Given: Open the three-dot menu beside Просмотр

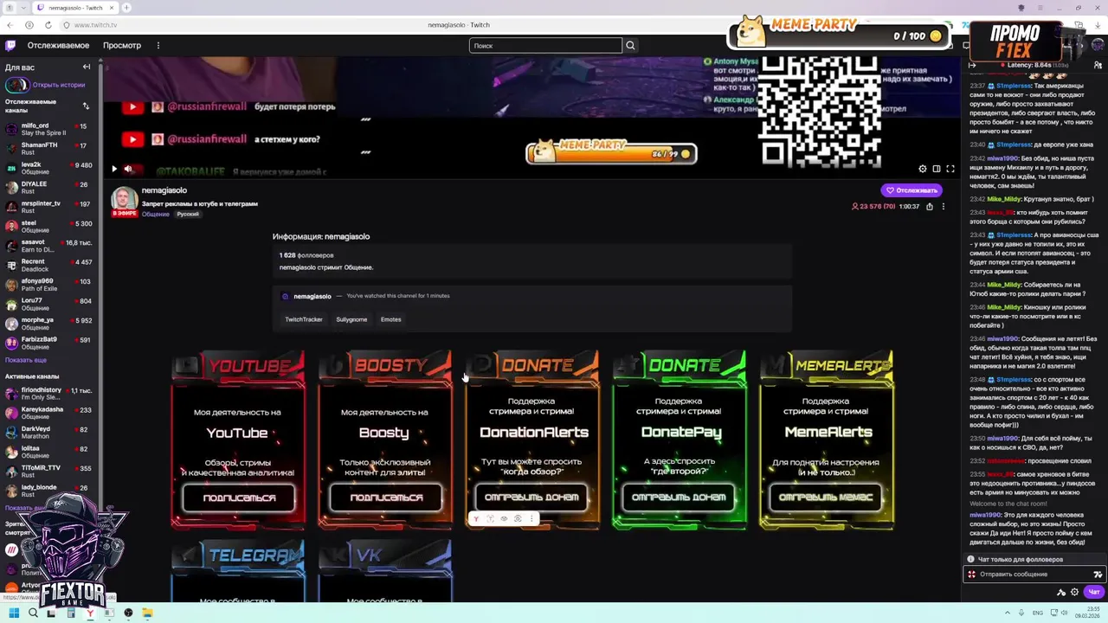Looking at the screenshot, I should pyautogui.click(x=158, y=45).
